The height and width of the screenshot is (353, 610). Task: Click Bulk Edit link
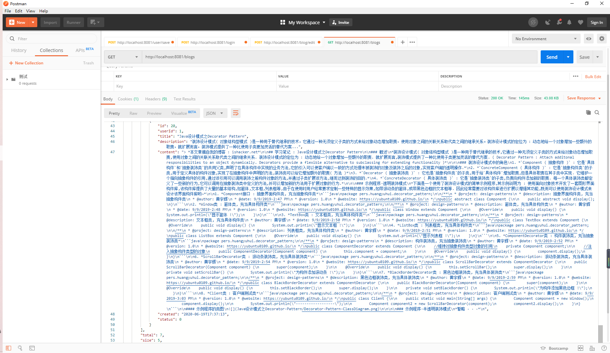point(593,76)
